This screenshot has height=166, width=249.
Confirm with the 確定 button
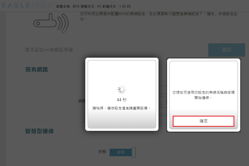(203, 121)
